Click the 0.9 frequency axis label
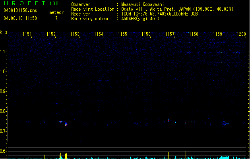Image resolution: width=250 pixels, height=159 pixels. pos(3,91)
